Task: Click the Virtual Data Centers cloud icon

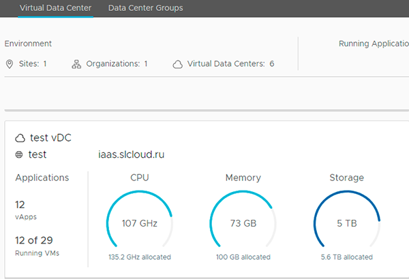Action: (x=178, y=64)
